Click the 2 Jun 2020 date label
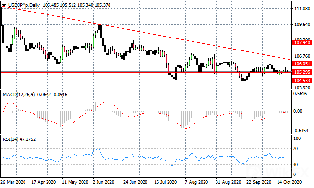The height and width of the screenshot is (188, 314). (104, 182)
